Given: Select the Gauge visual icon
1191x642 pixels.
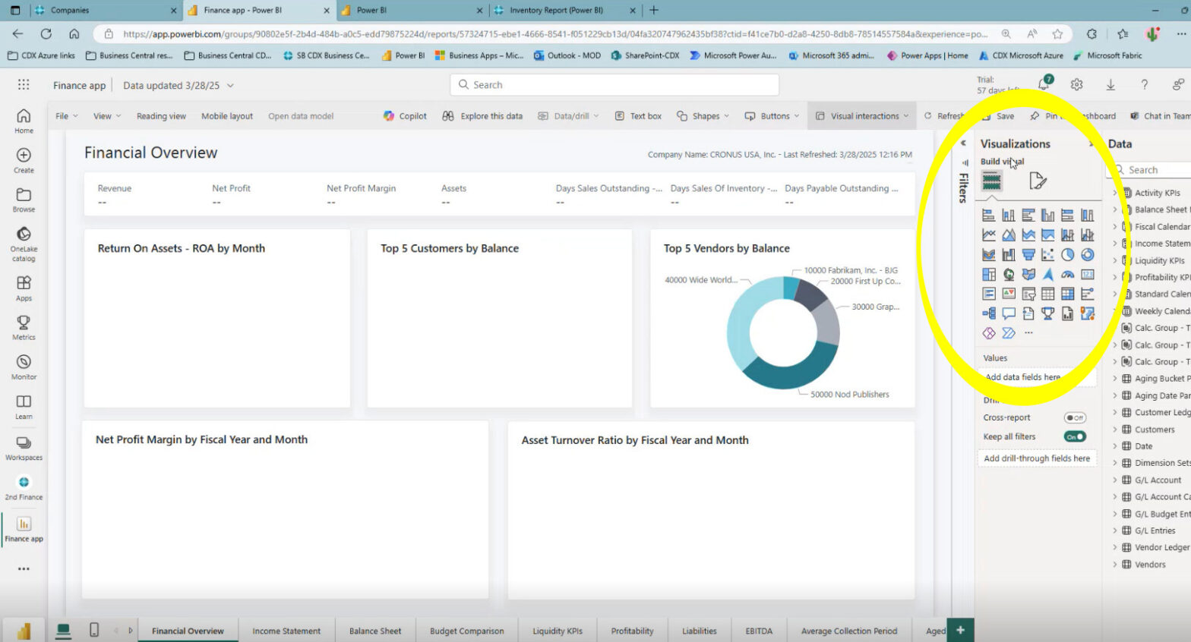Looking at the screenshot, I should coord(1067,275).
